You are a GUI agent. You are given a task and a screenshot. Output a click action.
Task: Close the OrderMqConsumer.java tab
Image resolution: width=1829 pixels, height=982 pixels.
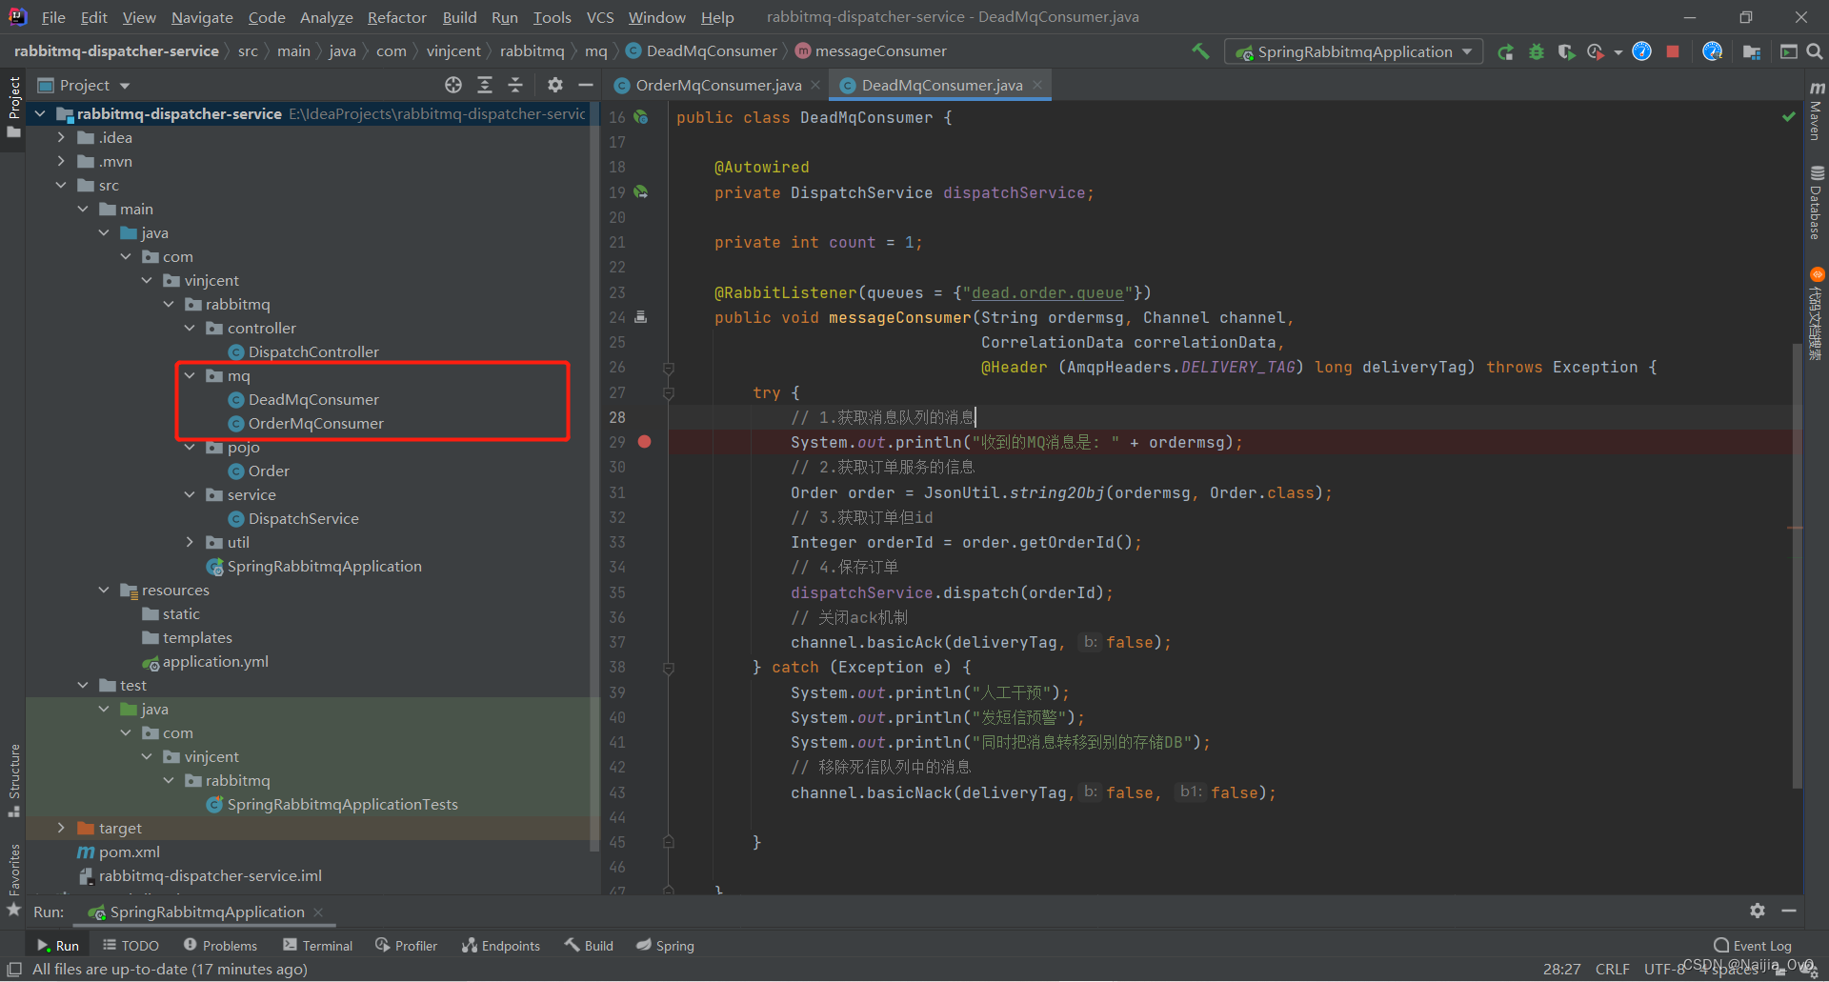tap(815, 85)
